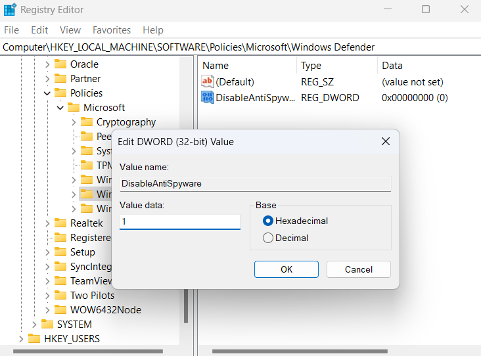Select the Hexadecimal base option
This screenshot has width=481, height=356.
[x=268, y=221]
